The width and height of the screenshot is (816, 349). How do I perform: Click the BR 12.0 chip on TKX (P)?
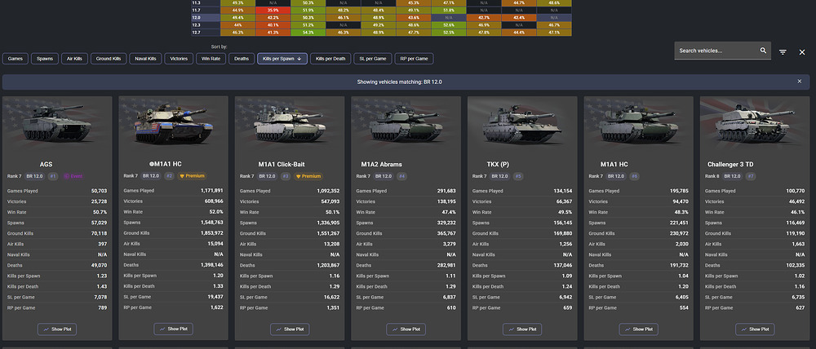click(499, 176)
